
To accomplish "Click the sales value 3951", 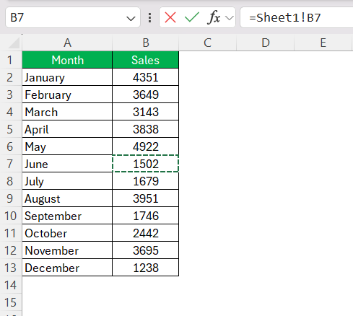I will [146, 198].
